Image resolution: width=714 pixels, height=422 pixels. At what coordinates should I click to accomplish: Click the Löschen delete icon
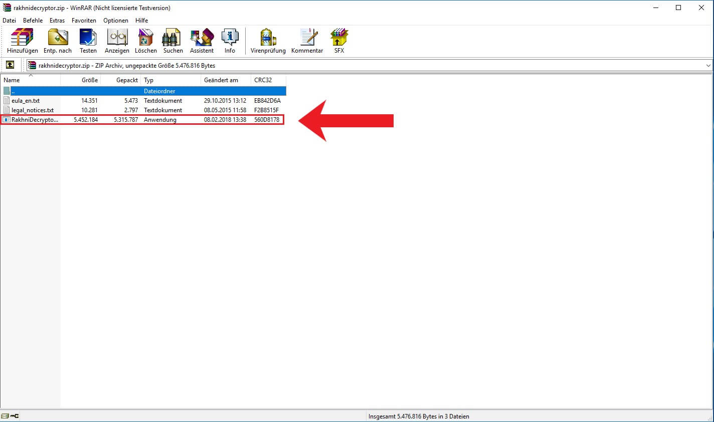[x=145, y=37]
